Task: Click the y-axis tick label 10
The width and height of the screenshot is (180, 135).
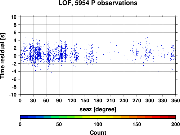Action: pos(14,17)
